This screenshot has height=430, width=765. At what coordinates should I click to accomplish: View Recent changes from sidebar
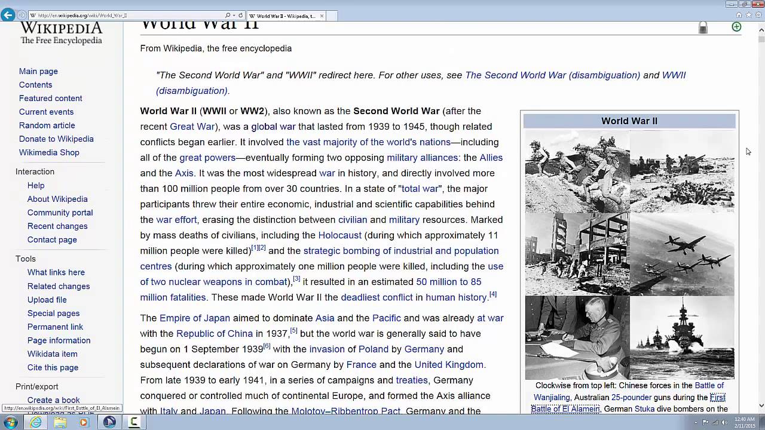[57, 226]
